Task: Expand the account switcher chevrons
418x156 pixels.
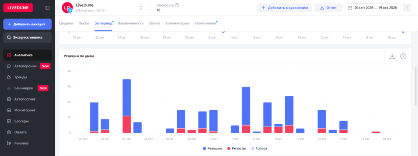Action: pyautogui.click(x=141, y=8)
